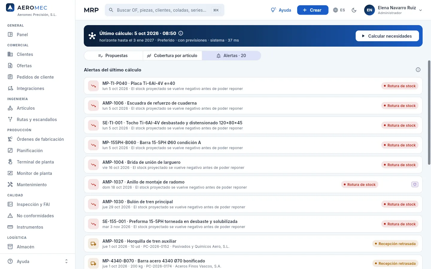Viewport: 431px width, 269px height.
Task: Open Terminal de planta touch icon
Action: (x=10, y=162)
